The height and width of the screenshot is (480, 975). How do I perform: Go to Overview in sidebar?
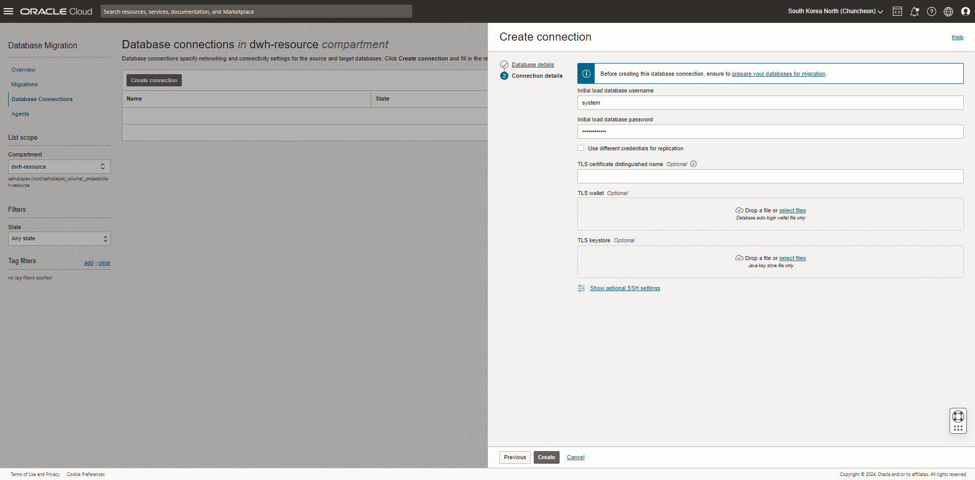[23, 70]
